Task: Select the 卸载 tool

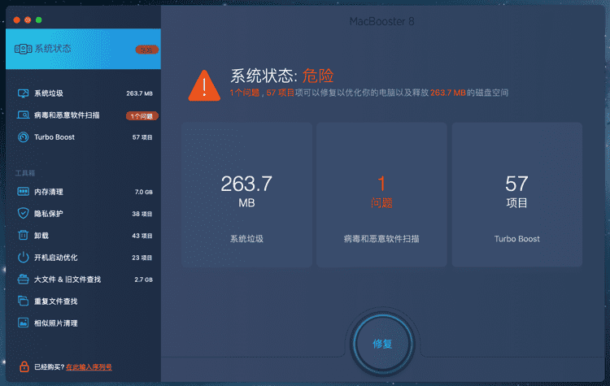Action: [x=83, y=236]
